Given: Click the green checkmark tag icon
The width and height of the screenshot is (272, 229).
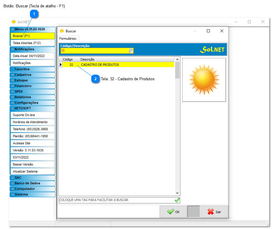Looking at the screenshot, I should point(177,200).
